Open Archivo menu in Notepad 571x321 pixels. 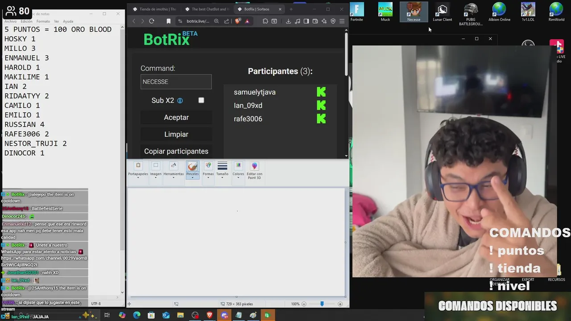tap(10, 21)
